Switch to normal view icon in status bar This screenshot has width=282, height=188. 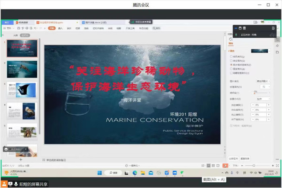click(x=208, y=165)
